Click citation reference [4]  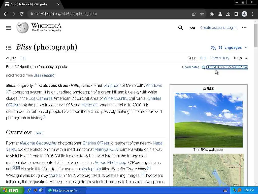click(149, 168)
